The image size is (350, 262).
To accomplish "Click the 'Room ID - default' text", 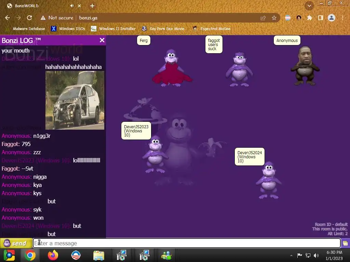I will click(x=331, y=224).
